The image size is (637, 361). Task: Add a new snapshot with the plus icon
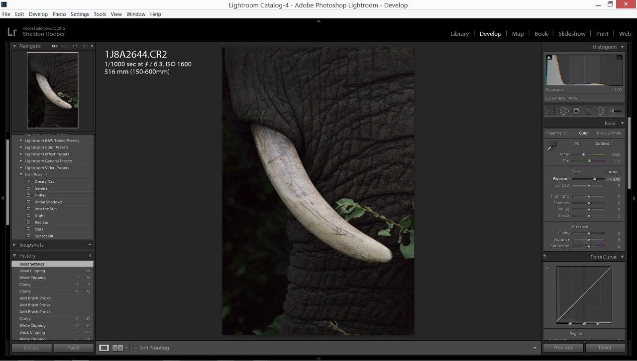pyautogui.click(x=90, y=245)
